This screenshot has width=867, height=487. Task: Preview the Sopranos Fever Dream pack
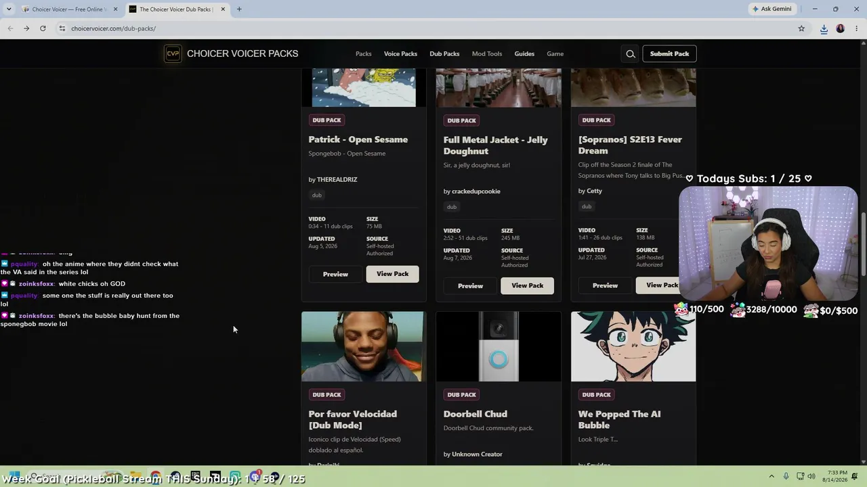pos(605,285)
